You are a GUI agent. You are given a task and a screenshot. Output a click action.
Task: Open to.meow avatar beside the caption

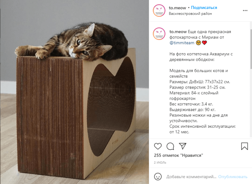tap(159, 34)
